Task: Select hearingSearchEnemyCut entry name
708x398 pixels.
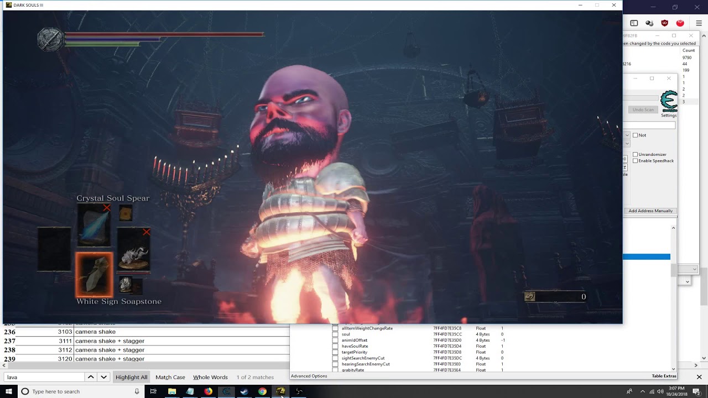Action: pos(366,364)
